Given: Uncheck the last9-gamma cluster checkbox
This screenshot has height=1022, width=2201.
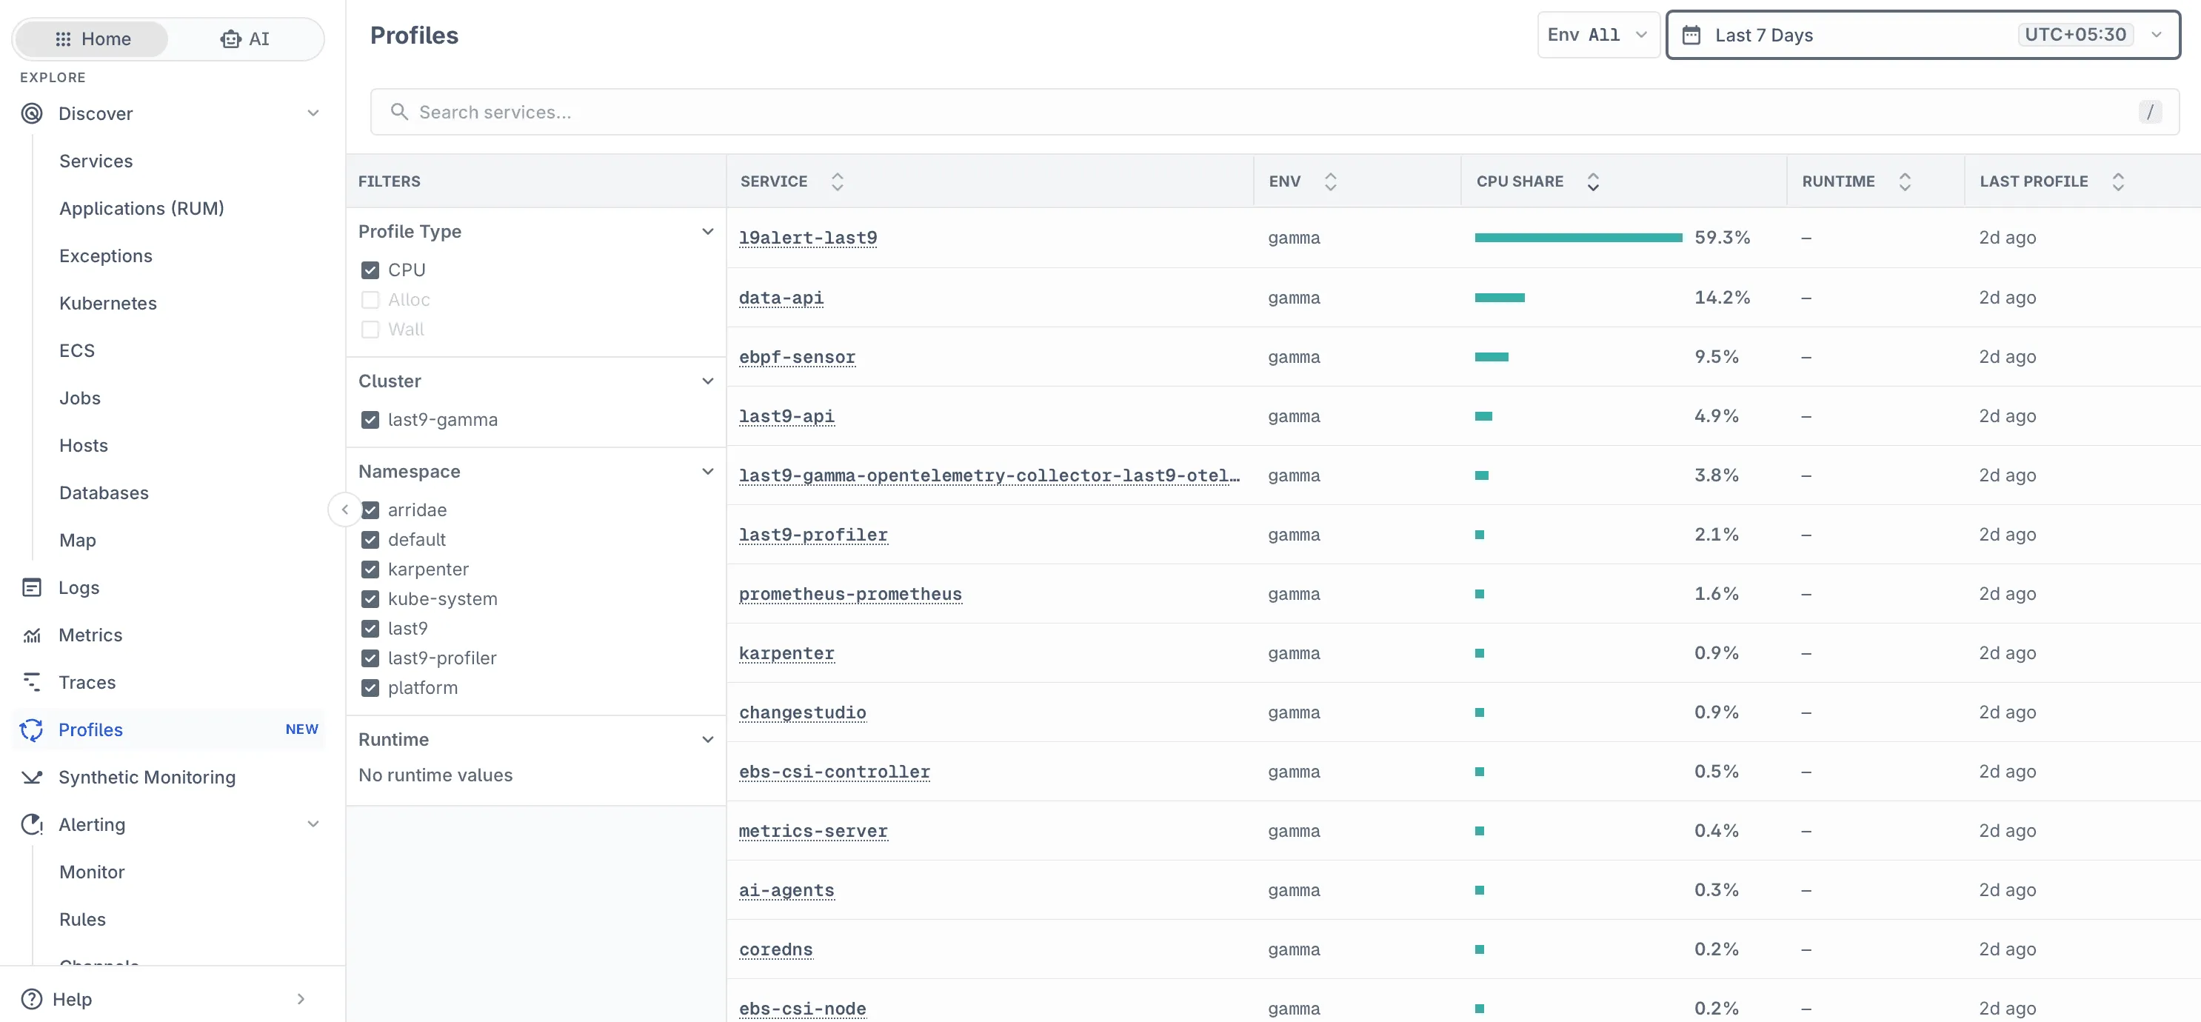Looking at the screenshot, I should click(x=370, y=420).
